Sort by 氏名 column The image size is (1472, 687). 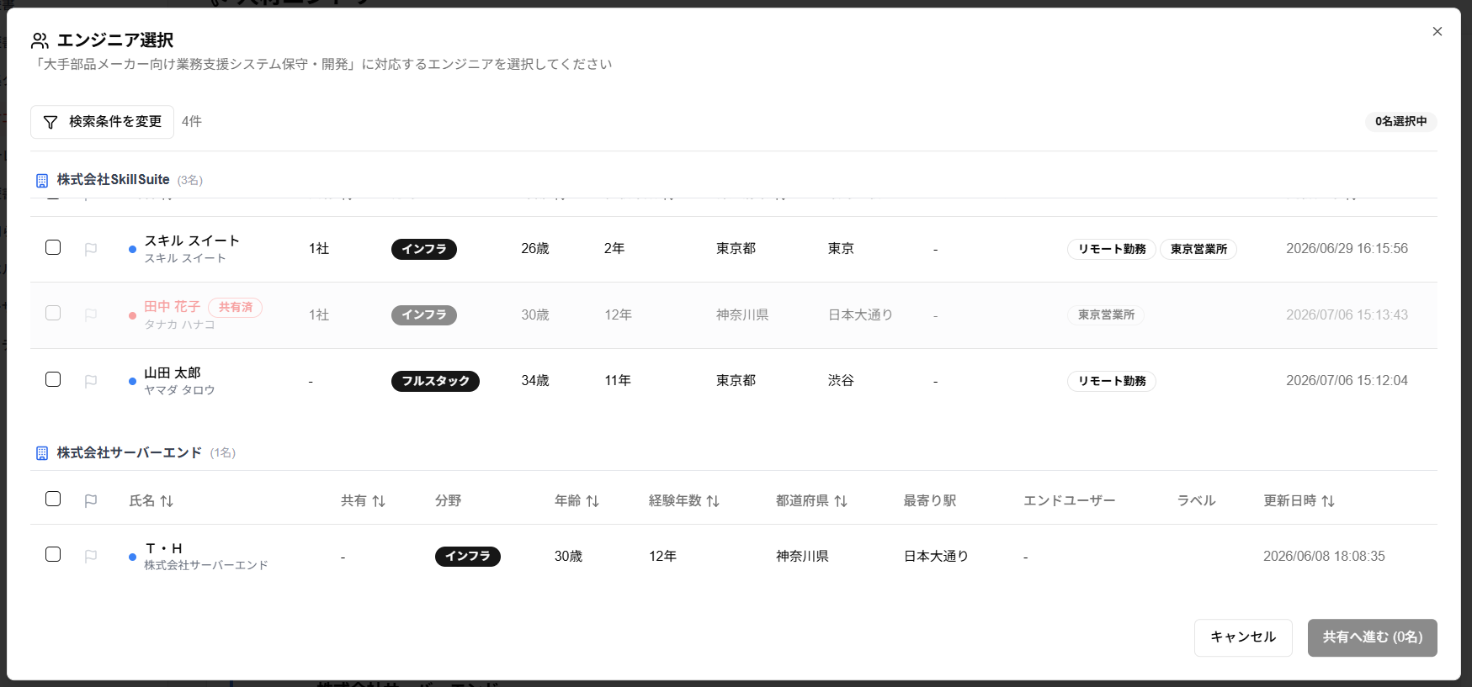click(151, 501)
